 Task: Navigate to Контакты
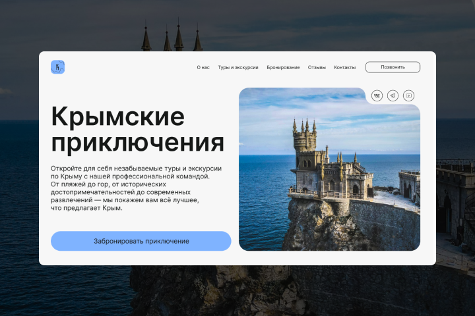click(345, 67)
